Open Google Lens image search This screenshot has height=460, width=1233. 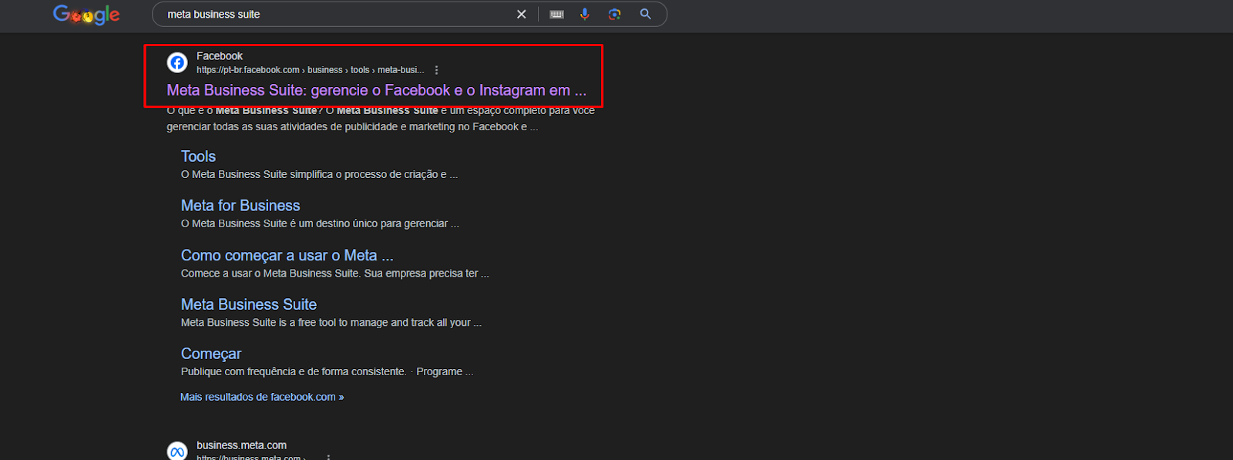click(614, 15)
